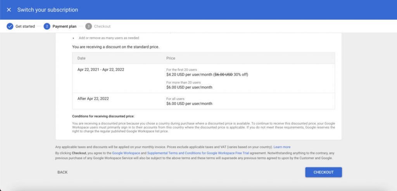The width and height of the screenshot is (397, 191).
Task: Close the Switch your subscription dialog
Action: 9,10
